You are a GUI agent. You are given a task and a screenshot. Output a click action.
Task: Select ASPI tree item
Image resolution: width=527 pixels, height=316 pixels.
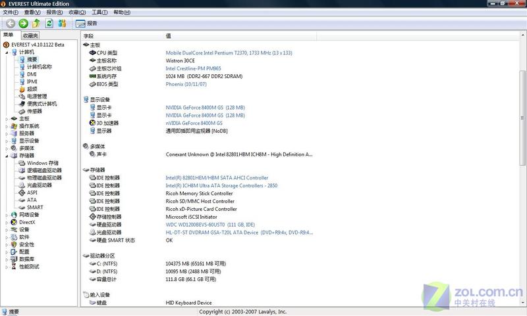click(32, 192)
